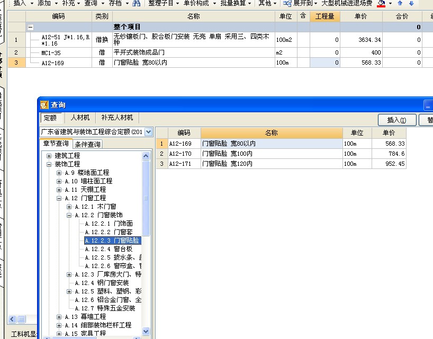
Task: Click the binoculars find icon in toolbar
Action: click(x=137, y=3)
